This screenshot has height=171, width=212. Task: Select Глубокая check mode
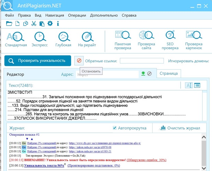[x=63, y=39]
